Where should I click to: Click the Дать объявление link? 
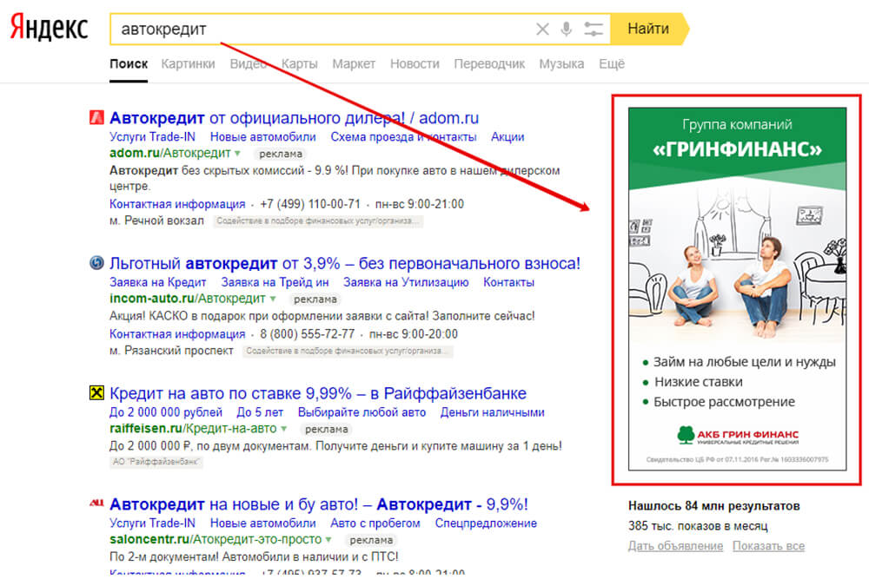click(x=675, y=546)
